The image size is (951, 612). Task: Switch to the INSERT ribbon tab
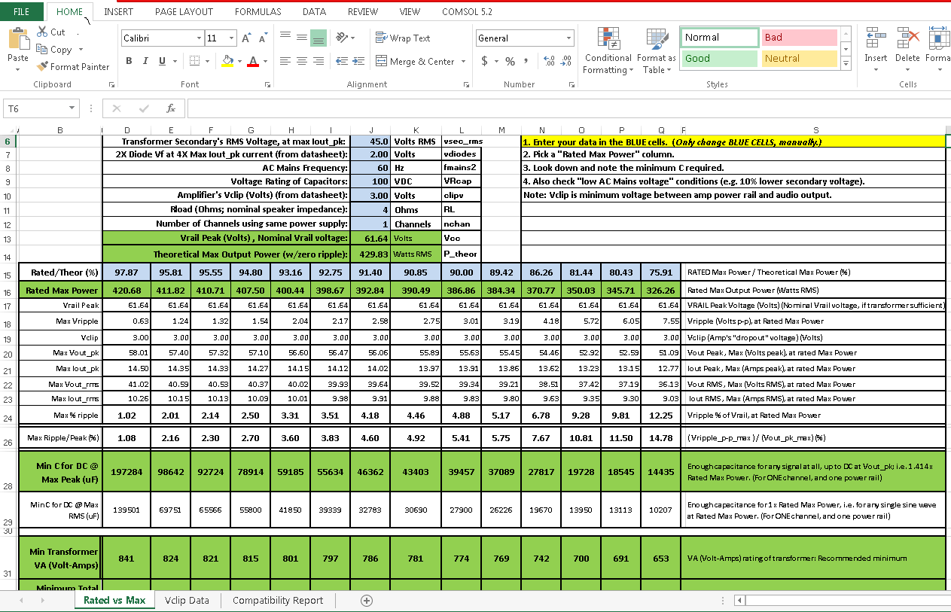tap(119, 11)
